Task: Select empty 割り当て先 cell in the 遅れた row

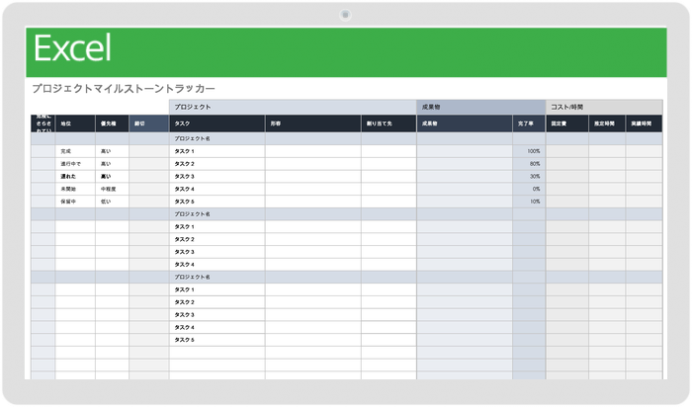Action: [389, 177]
